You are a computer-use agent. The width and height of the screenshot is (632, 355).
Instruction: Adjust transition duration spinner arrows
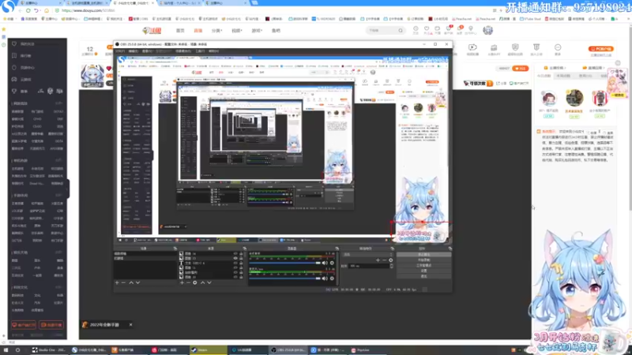click(x=391, y=266)
